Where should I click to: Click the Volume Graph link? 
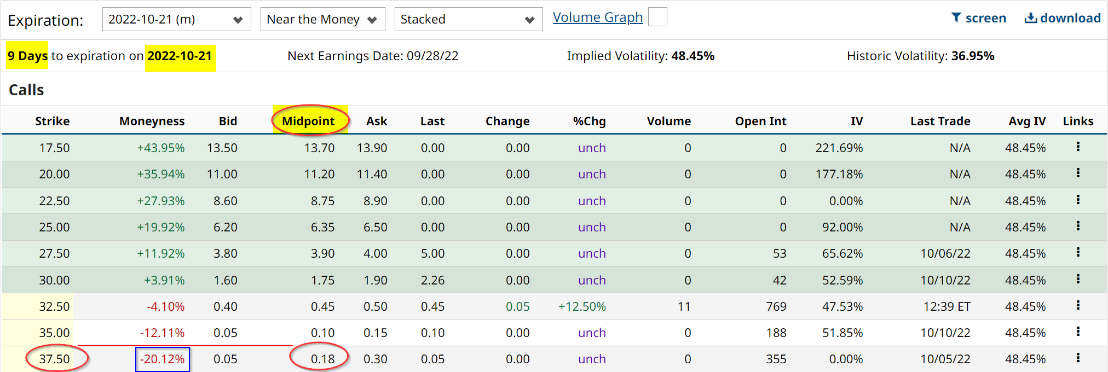pos(597,17)
